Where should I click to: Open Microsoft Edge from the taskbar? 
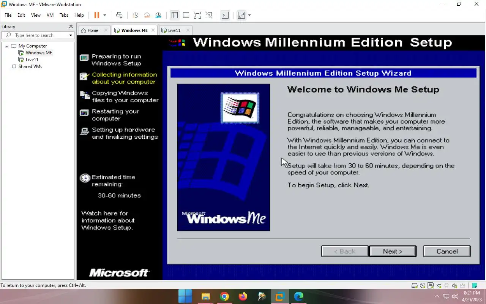[x=299, y=296]
